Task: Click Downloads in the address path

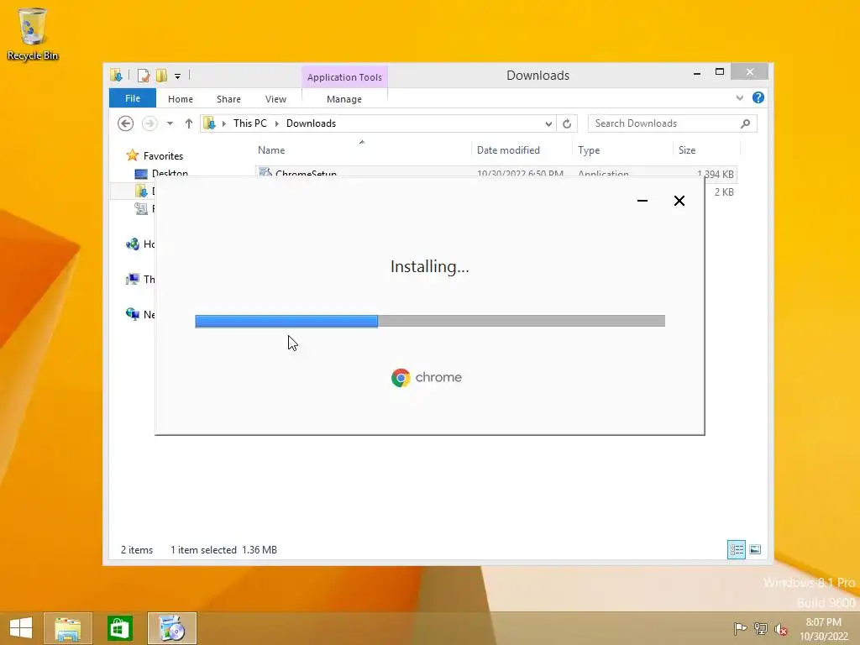Action: click(311, 123)
